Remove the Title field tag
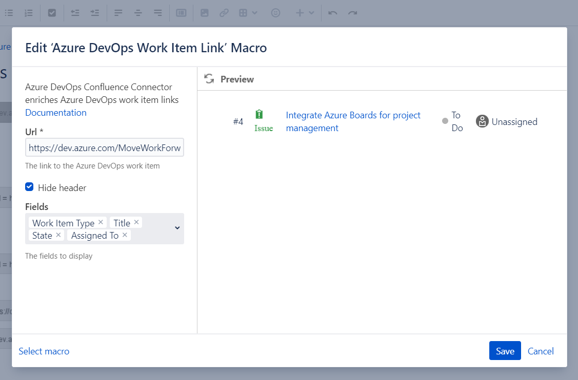Screen dimensions: 578x380 point(136,222)
